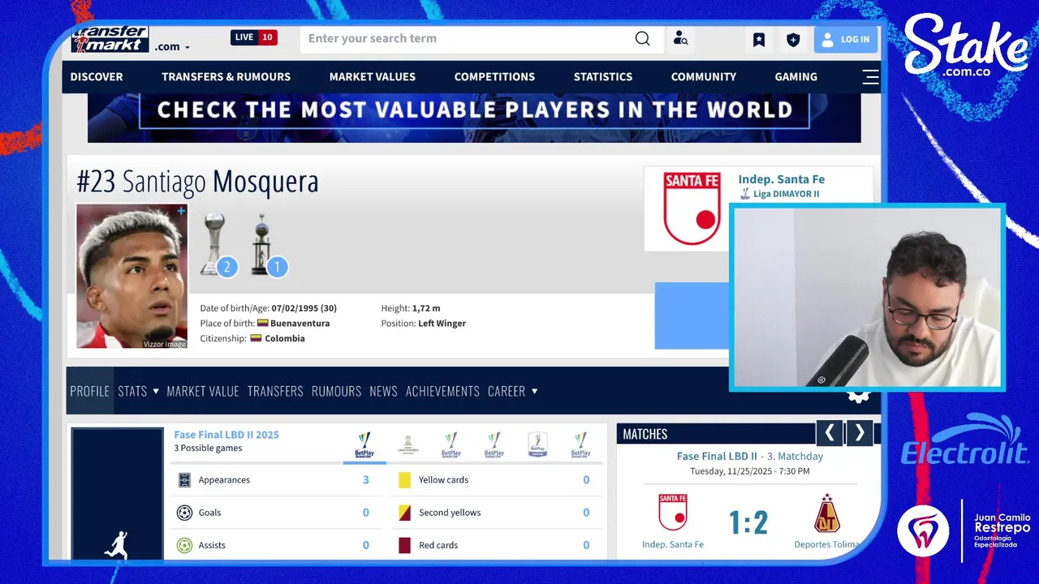The image size is (1039, 584).
Task: Expand the CAREER dropdown tab
Action: pos(513,391)
